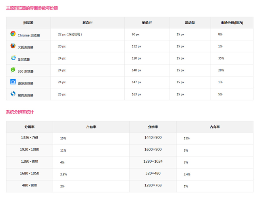Click the 市场份额(国内) column header

(x=232, y=23)
